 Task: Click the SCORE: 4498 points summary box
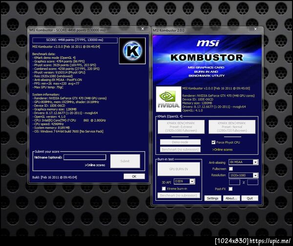pos(75,40)
